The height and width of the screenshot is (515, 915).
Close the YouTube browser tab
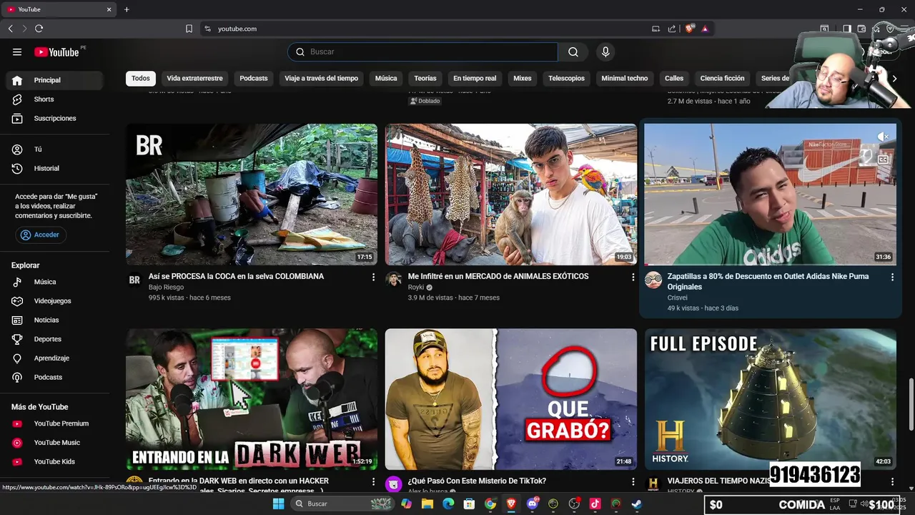tap(109, 9)
